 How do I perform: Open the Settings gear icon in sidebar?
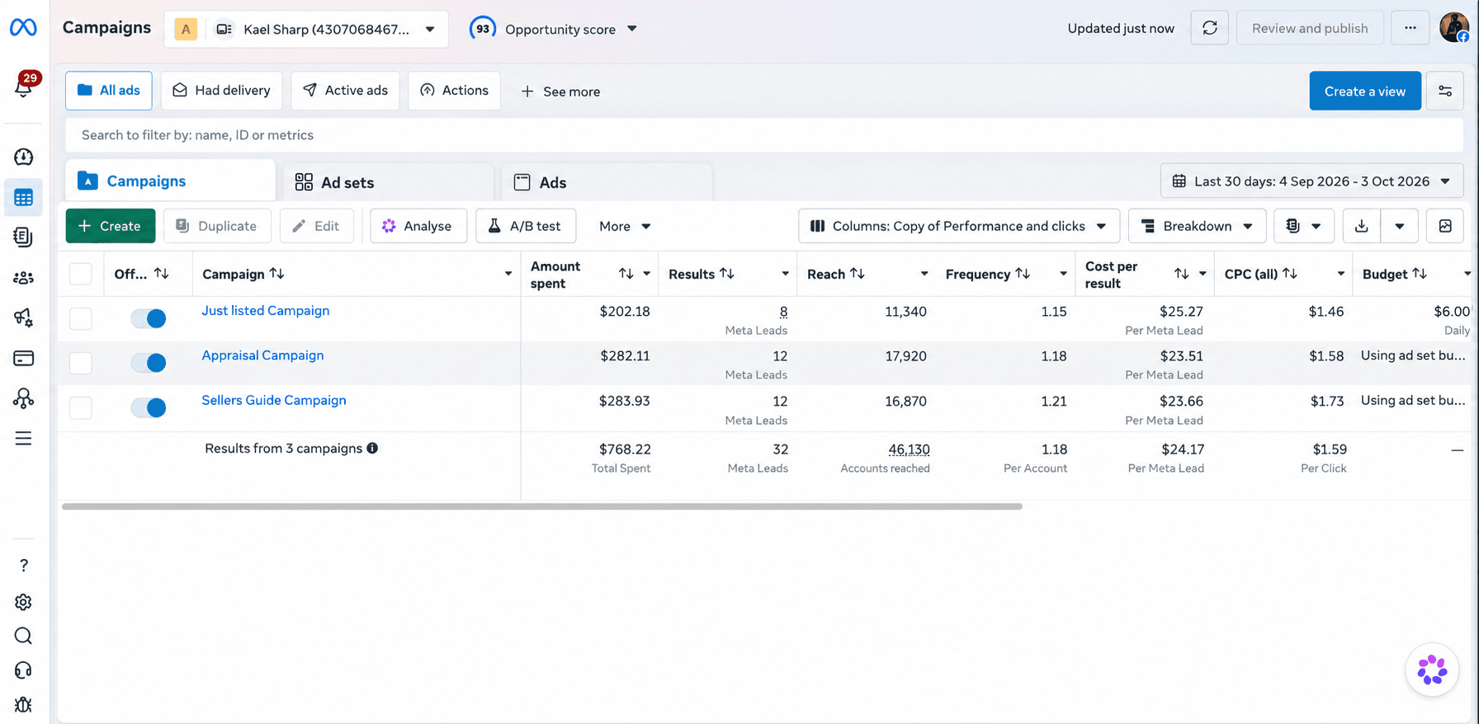click(x=23, y=602)
